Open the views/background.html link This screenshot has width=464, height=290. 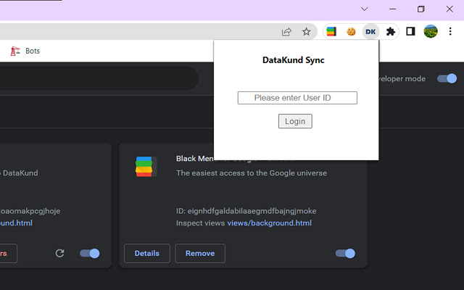click(x=269, y=223)
